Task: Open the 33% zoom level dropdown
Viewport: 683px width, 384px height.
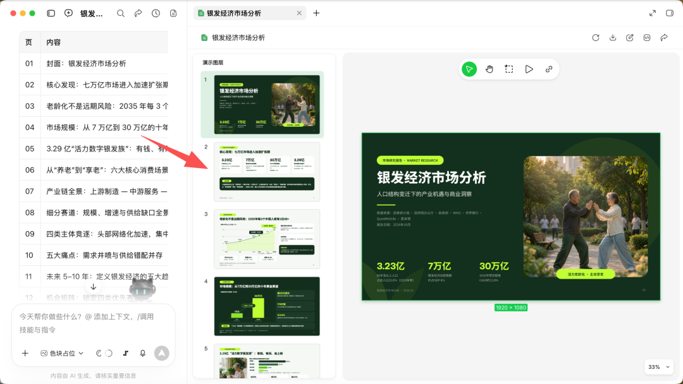Action: click(658, 367)
